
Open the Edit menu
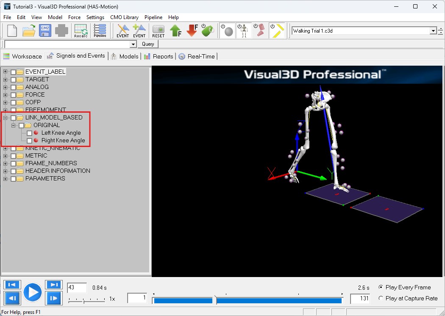click(x=21, y=17)
